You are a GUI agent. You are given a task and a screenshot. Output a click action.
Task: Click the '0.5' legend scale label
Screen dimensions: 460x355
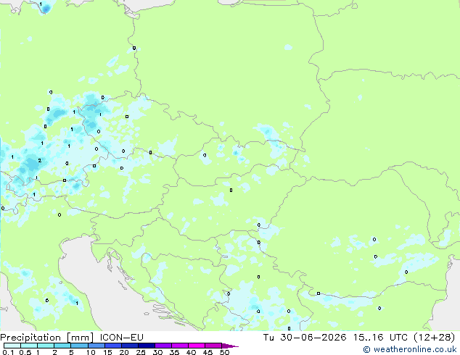click(25, 352)
